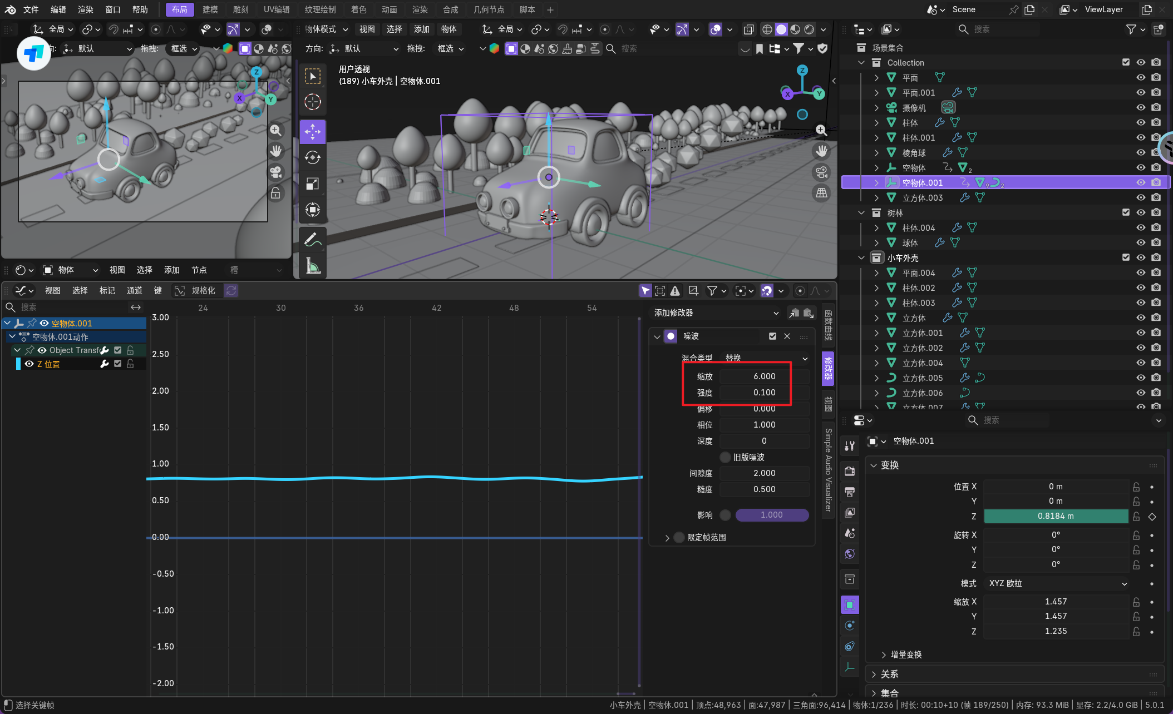Click the zoom magnifier in main viewport
1173x714 pixels.
click(821, 130)
